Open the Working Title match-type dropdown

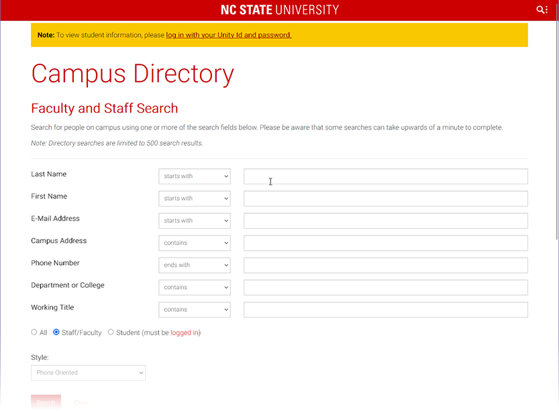195,310
